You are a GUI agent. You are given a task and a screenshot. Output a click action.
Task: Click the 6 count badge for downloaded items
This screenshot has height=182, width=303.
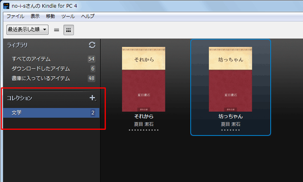93,68
